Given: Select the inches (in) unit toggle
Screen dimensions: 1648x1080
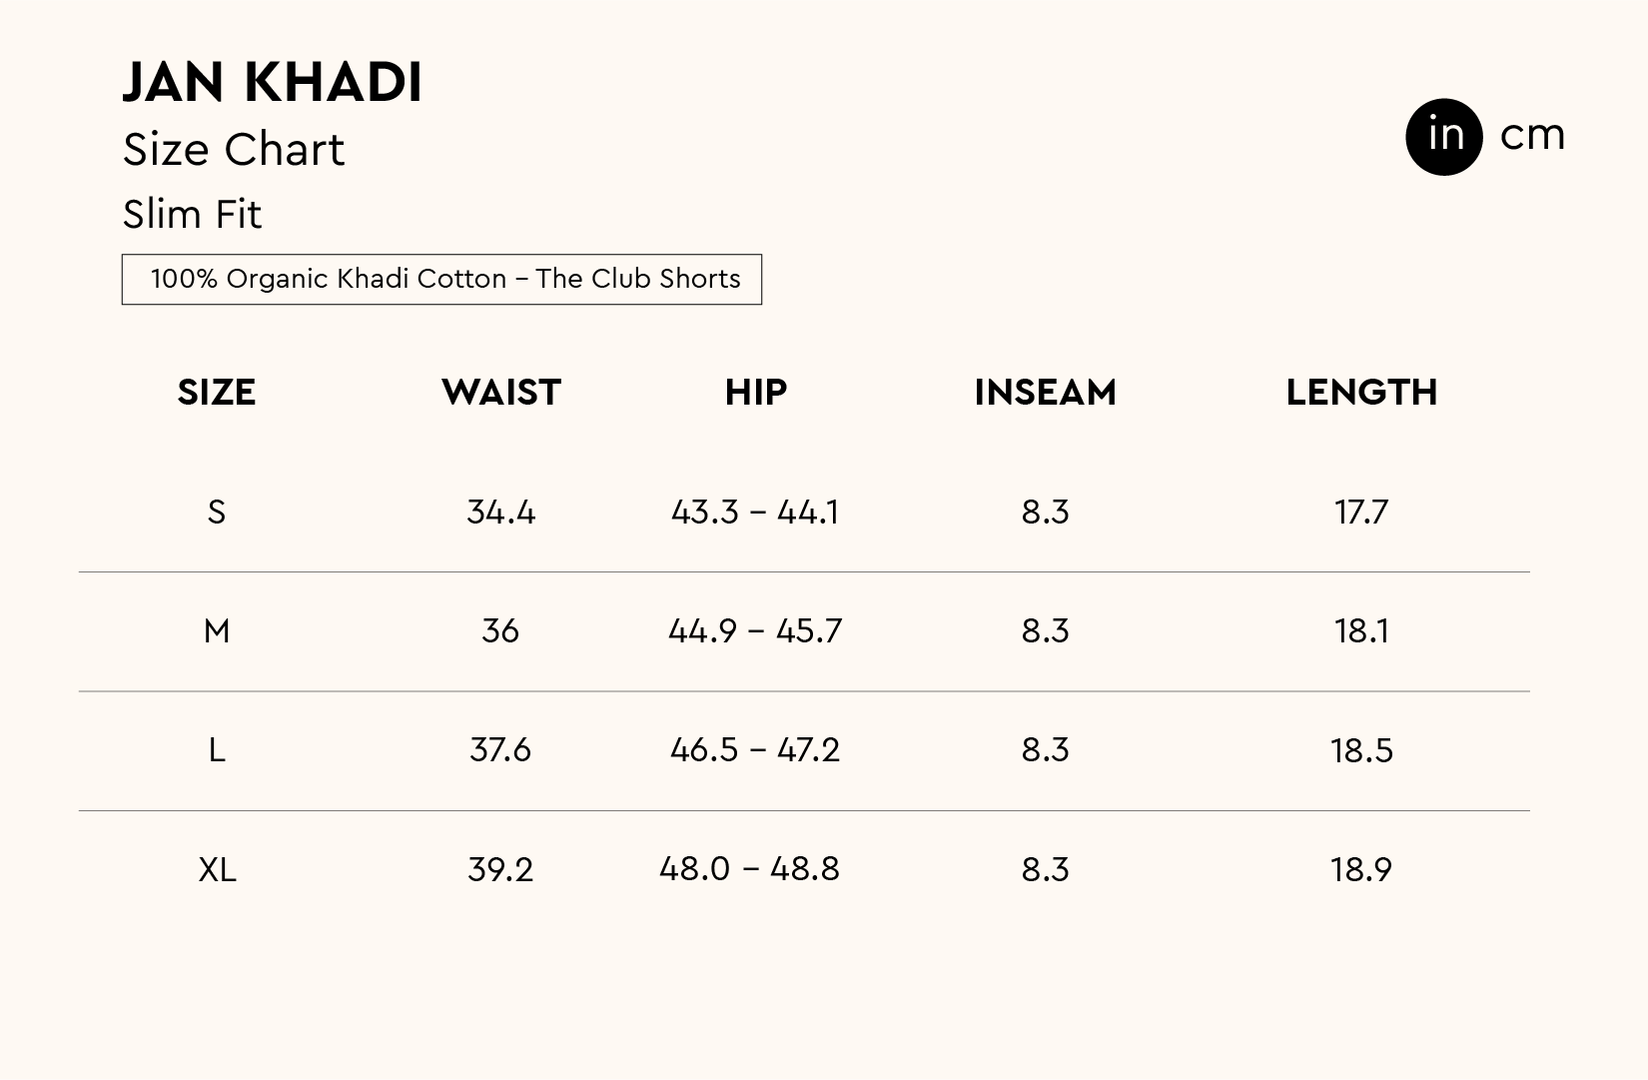Looking at the screenshot, I should 1444,137.
